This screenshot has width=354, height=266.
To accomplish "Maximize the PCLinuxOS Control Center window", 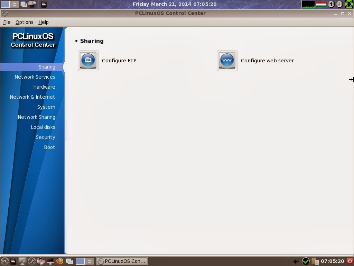I will tap(343, 14).
